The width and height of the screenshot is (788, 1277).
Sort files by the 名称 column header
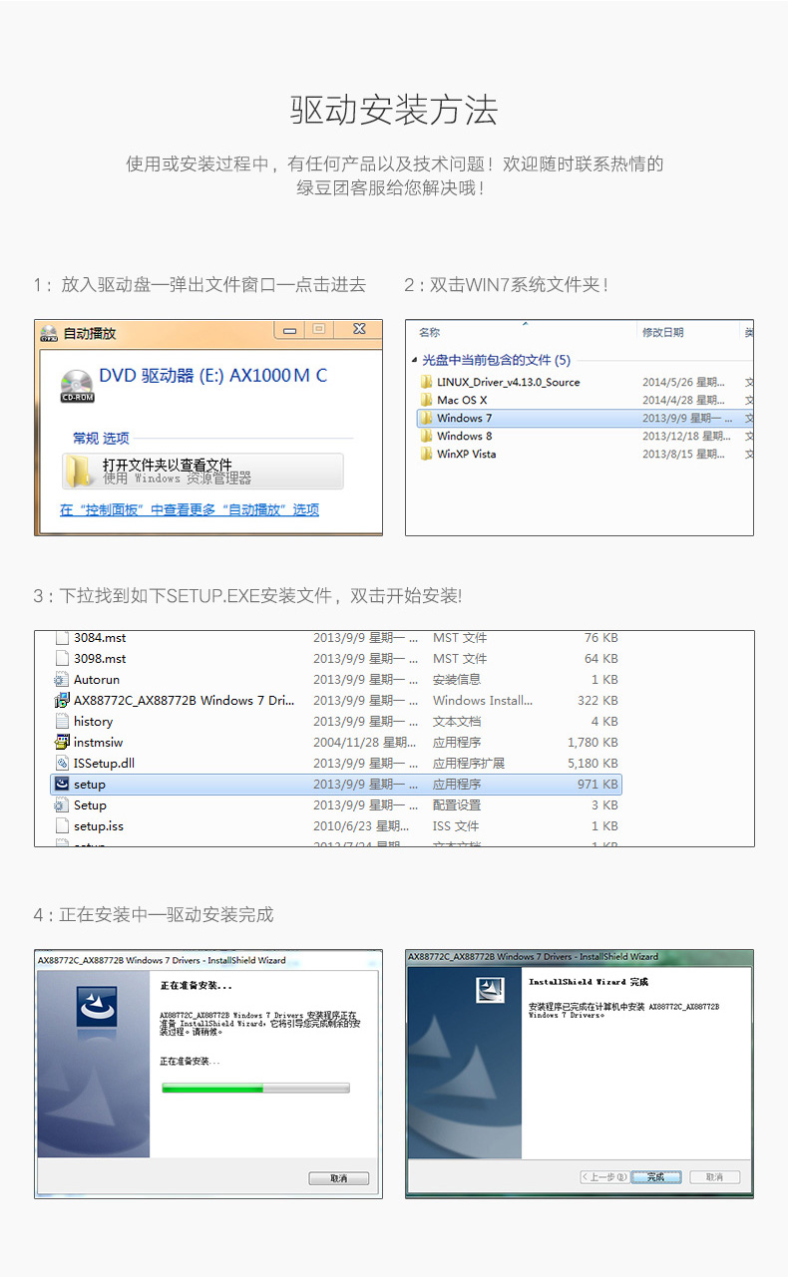click(x=429, y=332)
